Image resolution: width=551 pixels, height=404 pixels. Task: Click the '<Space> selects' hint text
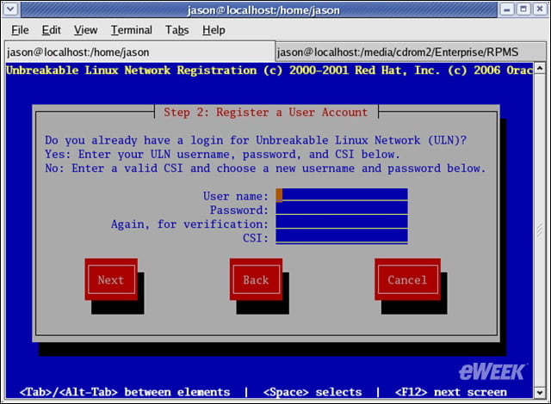pos(313,392)
